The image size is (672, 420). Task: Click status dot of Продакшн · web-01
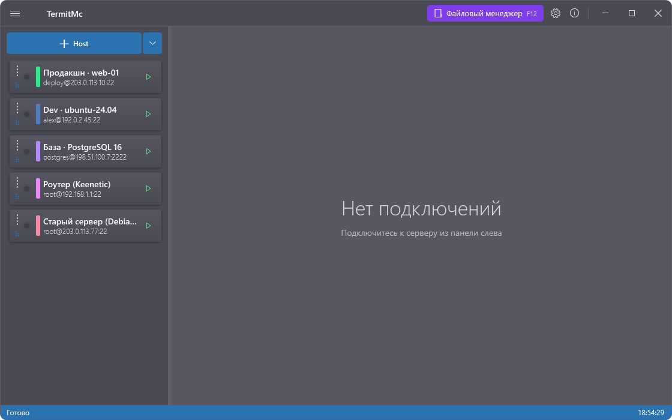tap(26, 77)
